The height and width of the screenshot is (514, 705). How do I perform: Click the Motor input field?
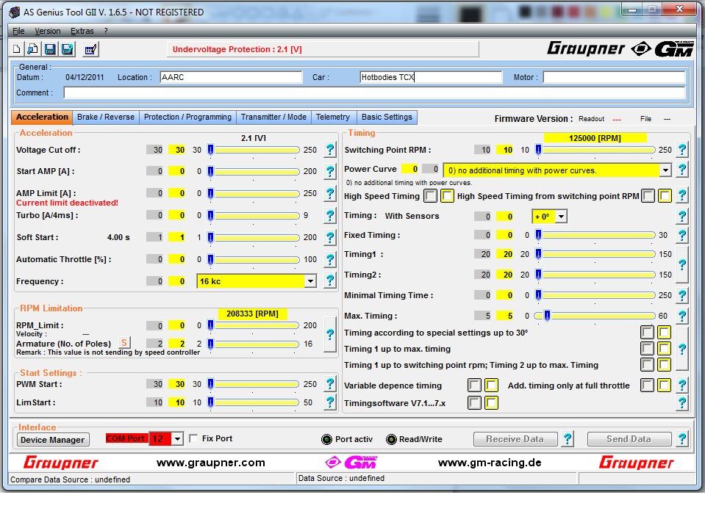[614, 77]
